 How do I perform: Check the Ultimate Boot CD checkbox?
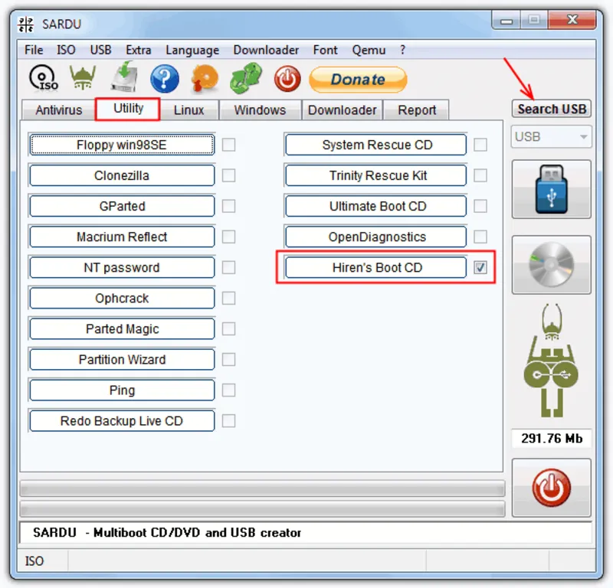click(x=480, y=206)
